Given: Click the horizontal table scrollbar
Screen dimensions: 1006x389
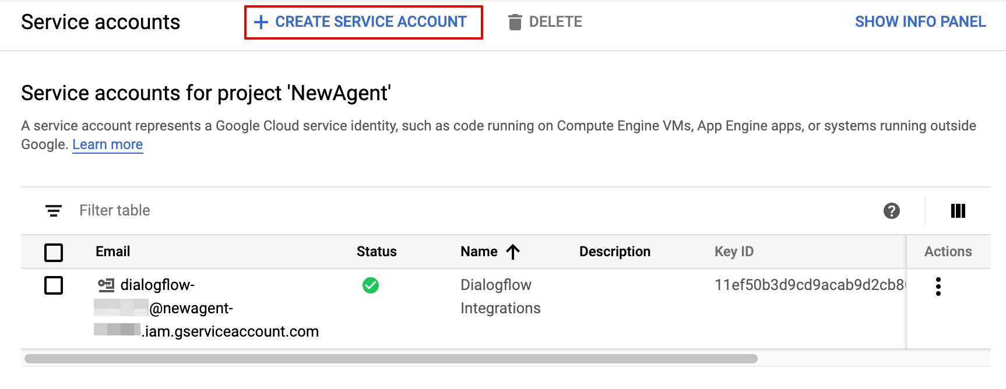Looking at the screenshot, I should [391, 359].
